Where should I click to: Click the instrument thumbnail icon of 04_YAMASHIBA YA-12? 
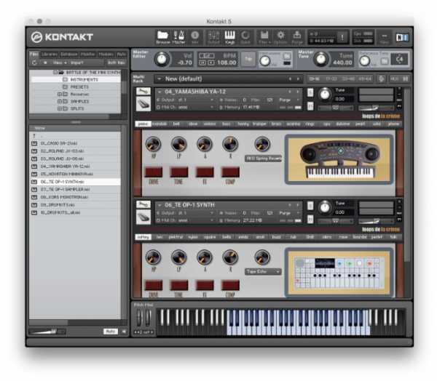pos(143,103)
